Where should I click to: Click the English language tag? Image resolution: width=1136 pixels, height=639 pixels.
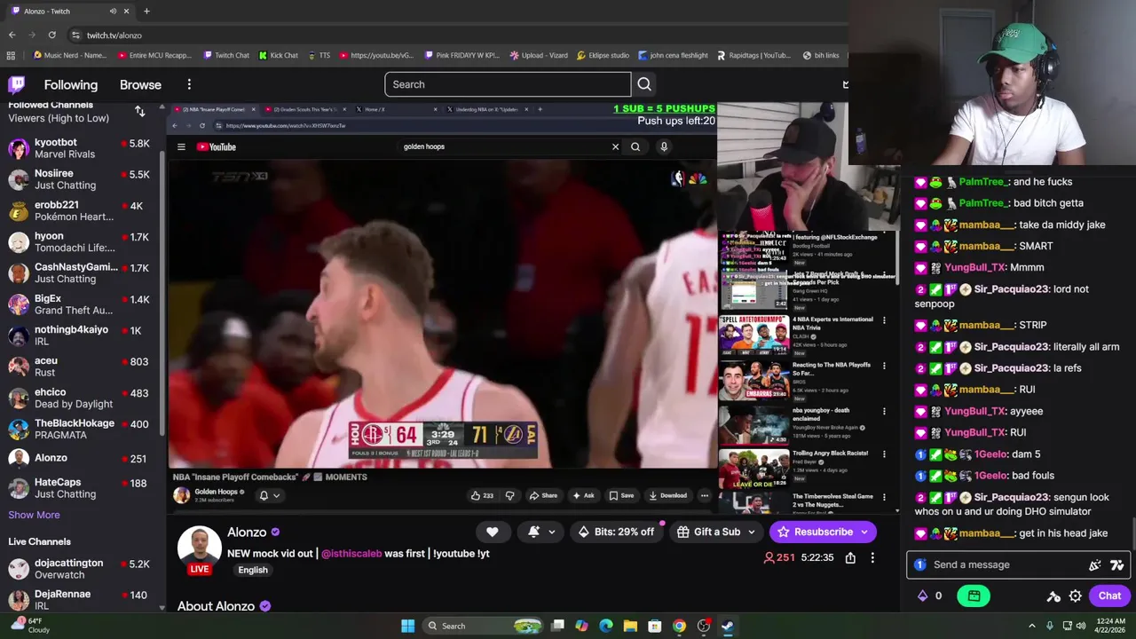[x=253, y=570]
